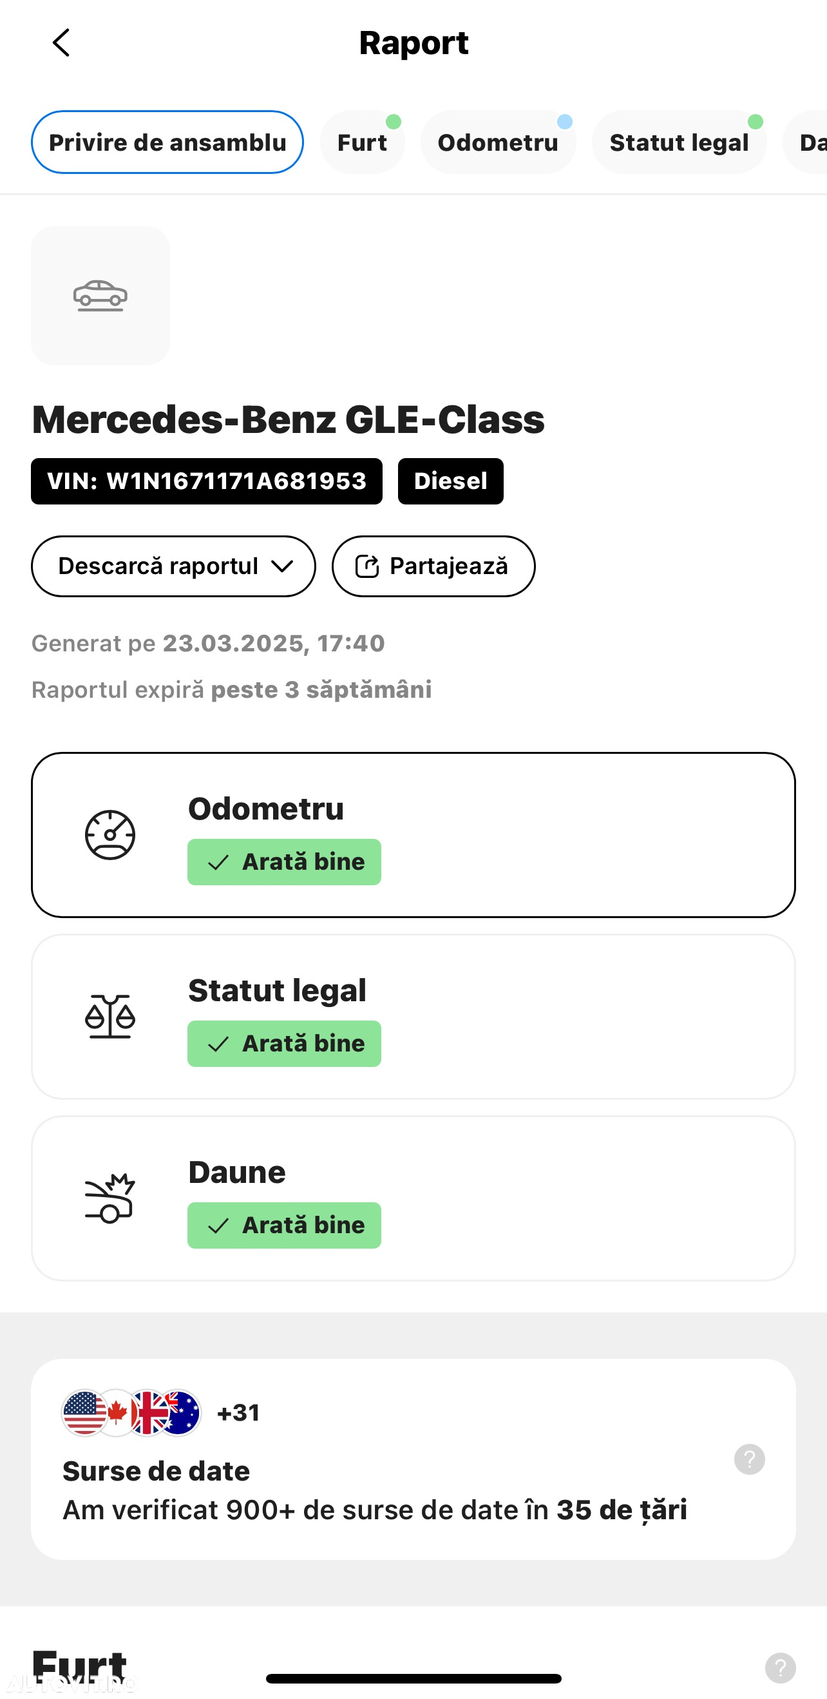Open the Odometru result card

pyautogui.click(x=413, y=835)
